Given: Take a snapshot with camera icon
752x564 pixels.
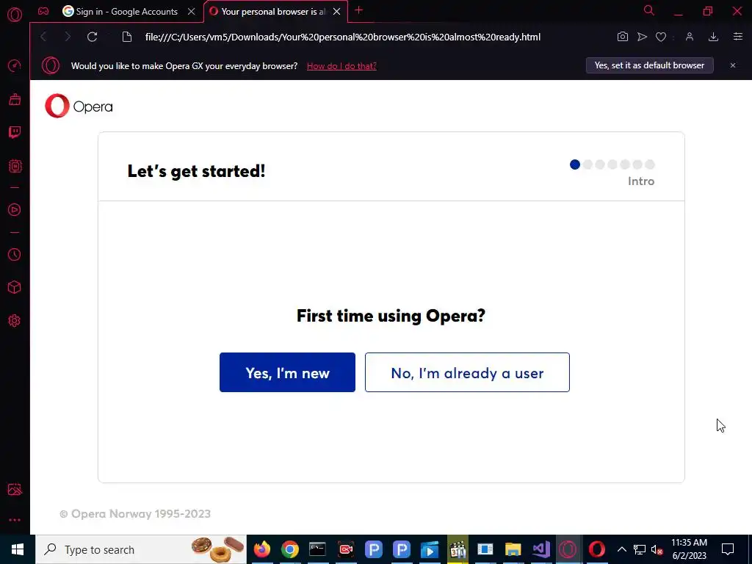Looking at the screenshot, I should tap(623, 37).
